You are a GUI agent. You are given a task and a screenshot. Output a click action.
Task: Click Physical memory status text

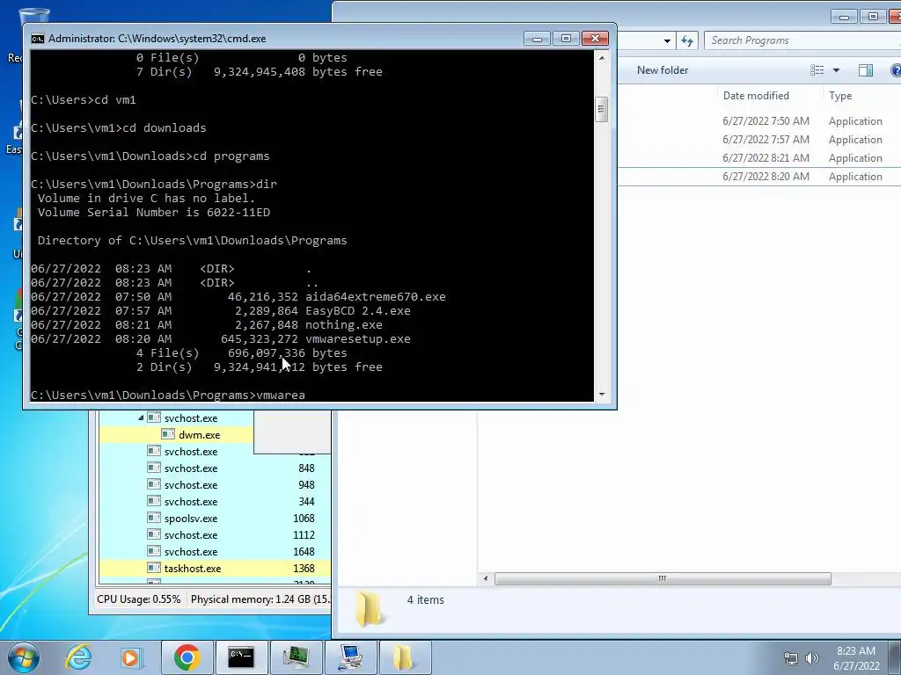(x=260, y=599)
